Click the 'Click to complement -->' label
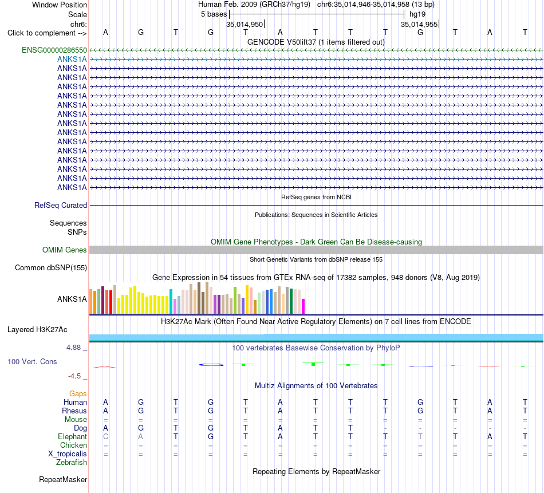The image size is (544, 493). tap(47, 33)
